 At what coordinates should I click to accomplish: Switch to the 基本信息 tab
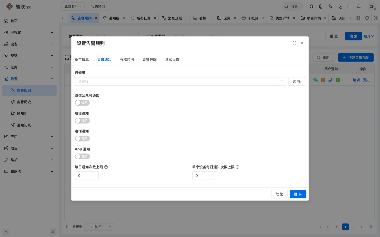point(82,60)
